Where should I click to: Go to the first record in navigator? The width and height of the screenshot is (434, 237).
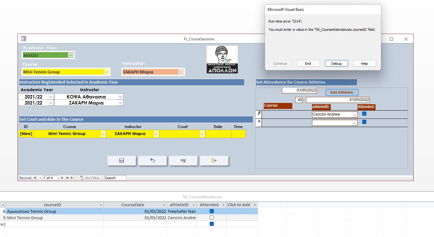click(x=35, y=178)
